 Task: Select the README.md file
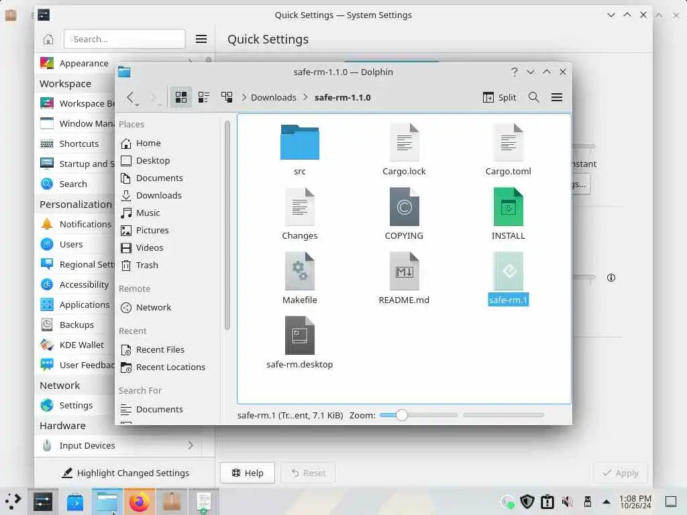coord(404,278)
